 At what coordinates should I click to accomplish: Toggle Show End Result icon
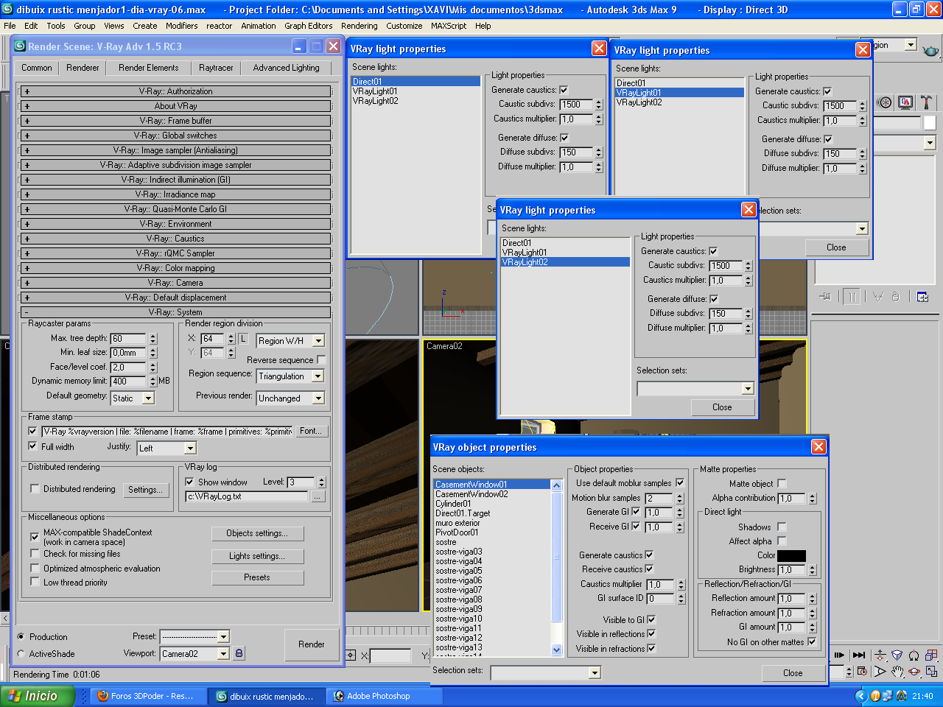852,296
